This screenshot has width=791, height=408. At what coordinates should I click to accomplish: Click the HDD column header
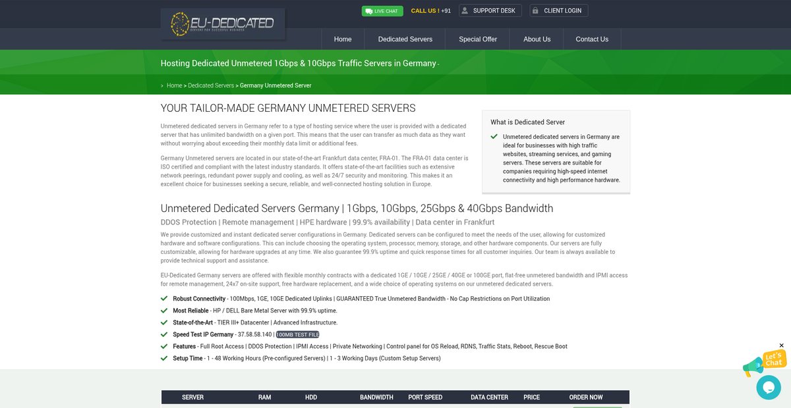pos(311,397)
